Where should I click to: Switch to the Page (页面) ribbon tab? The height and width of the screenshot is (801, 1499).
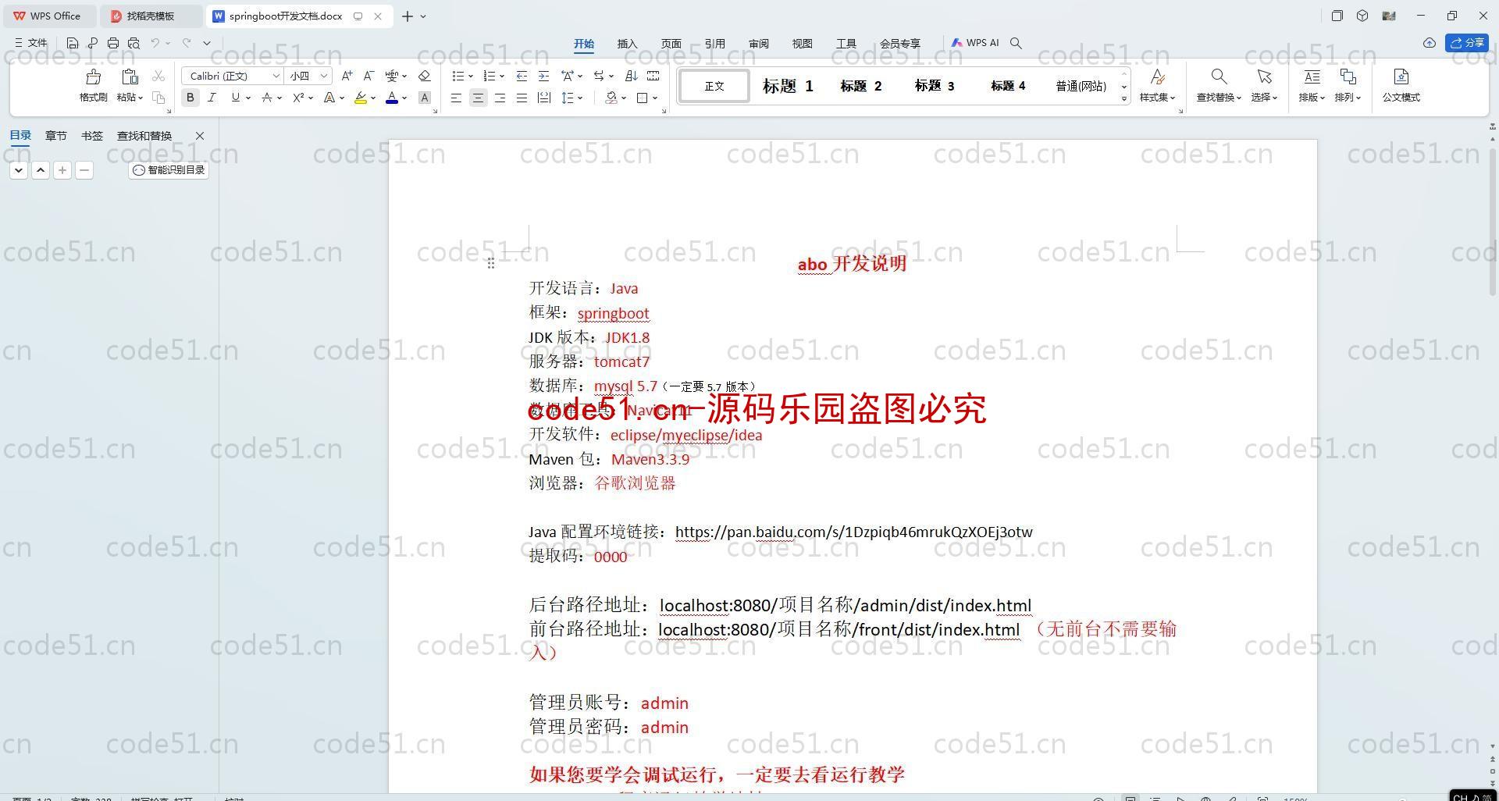pyautogui.click(x=671, y=44)
